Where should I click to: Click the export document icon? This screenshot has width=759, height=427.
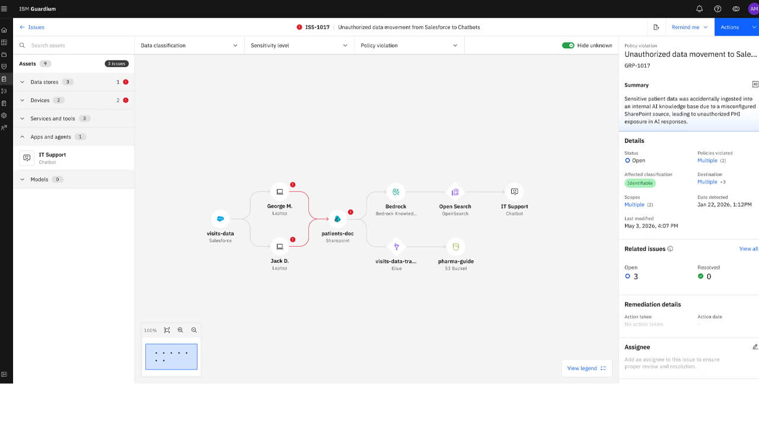pos(656,27)
